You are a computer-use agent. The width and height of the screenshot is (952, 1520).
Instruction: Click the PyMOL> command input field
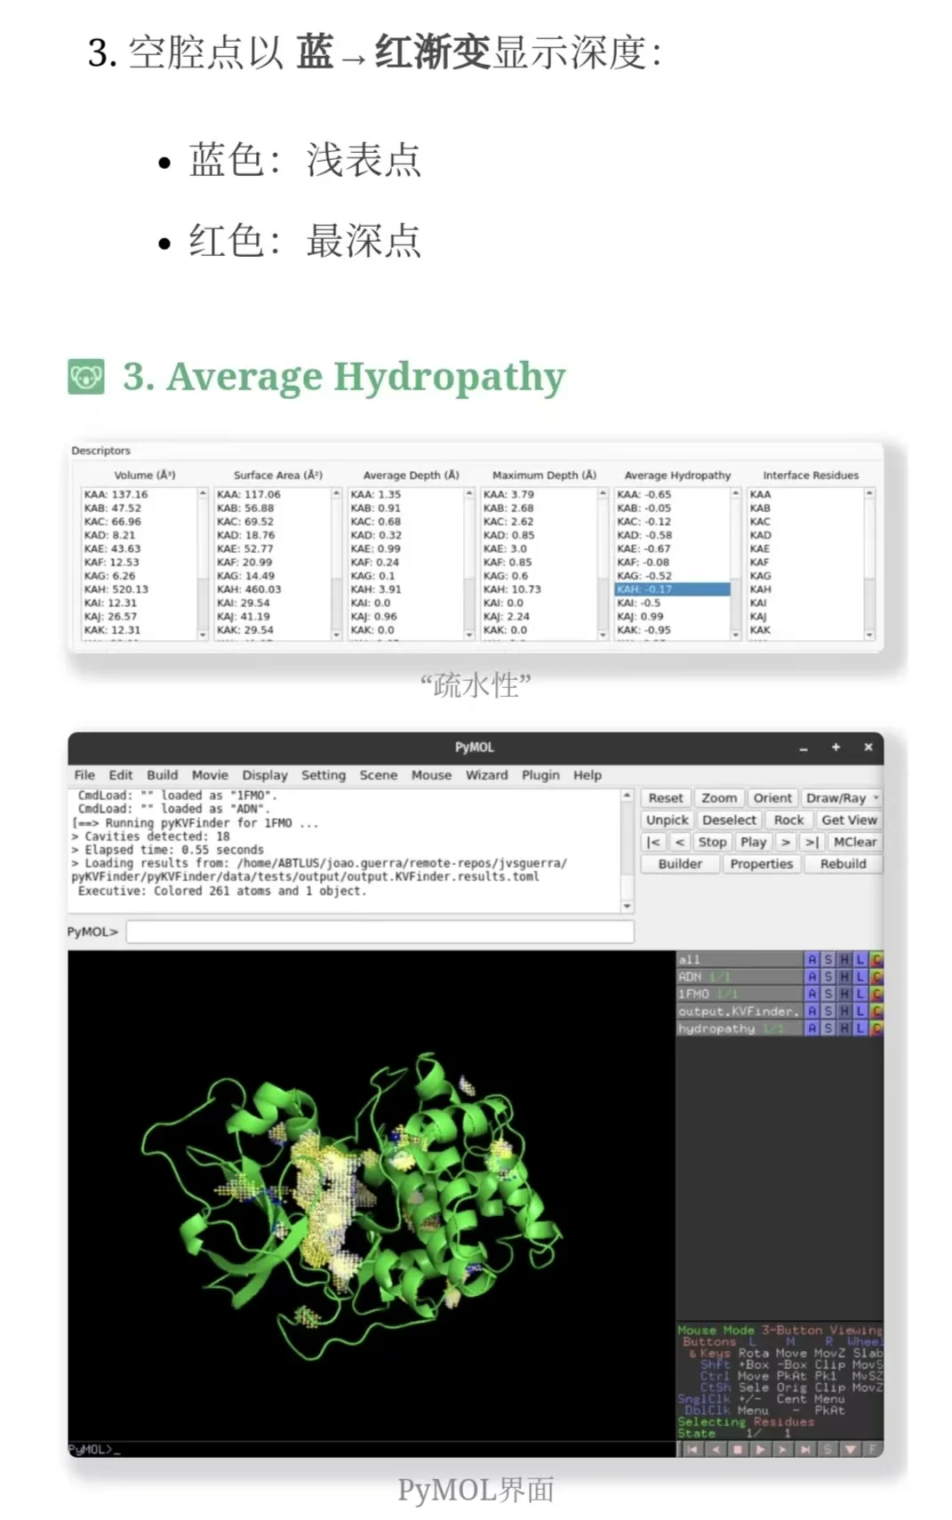(380, 931)
